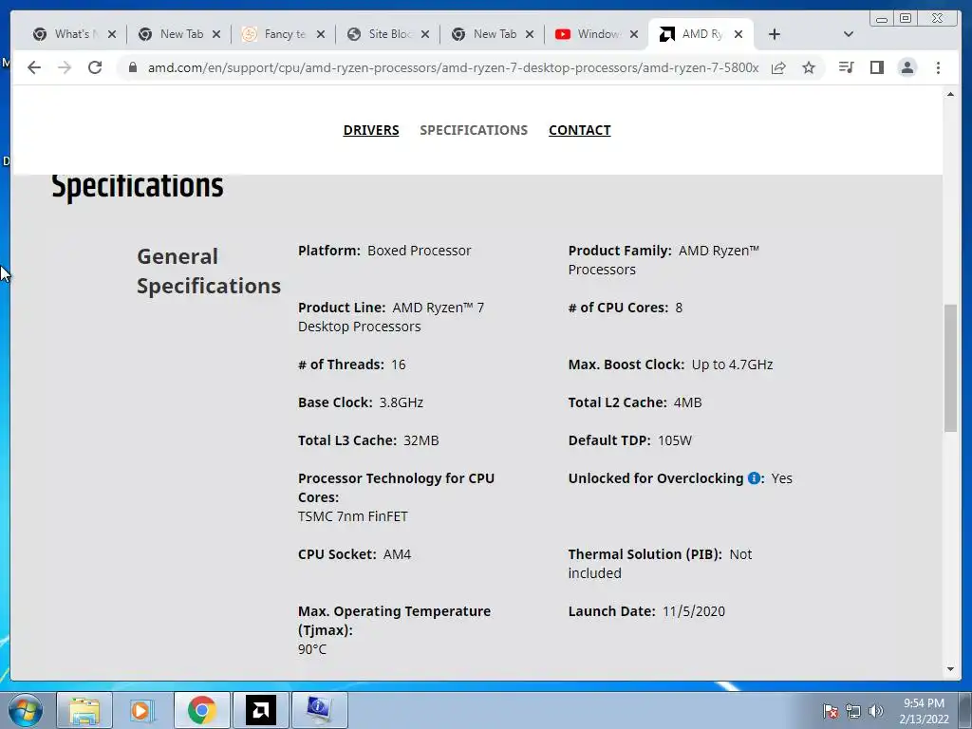972x729 pixels.
Task: Jump to the SPECIFICATIONS section
Action: tap(474, 130)
